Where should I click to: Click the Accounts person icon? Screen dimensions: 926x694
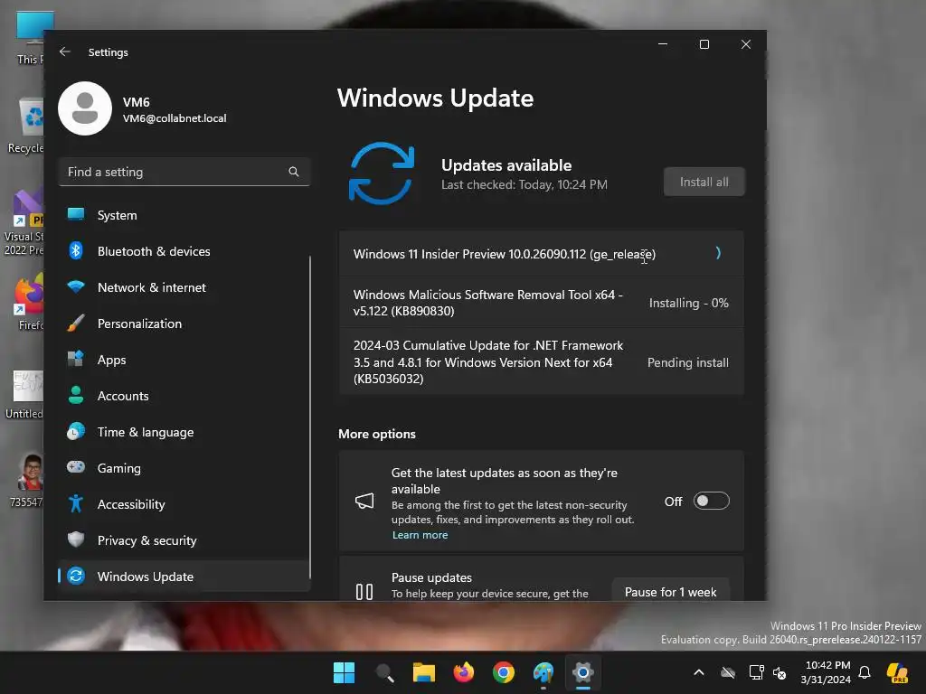point(76,396)
